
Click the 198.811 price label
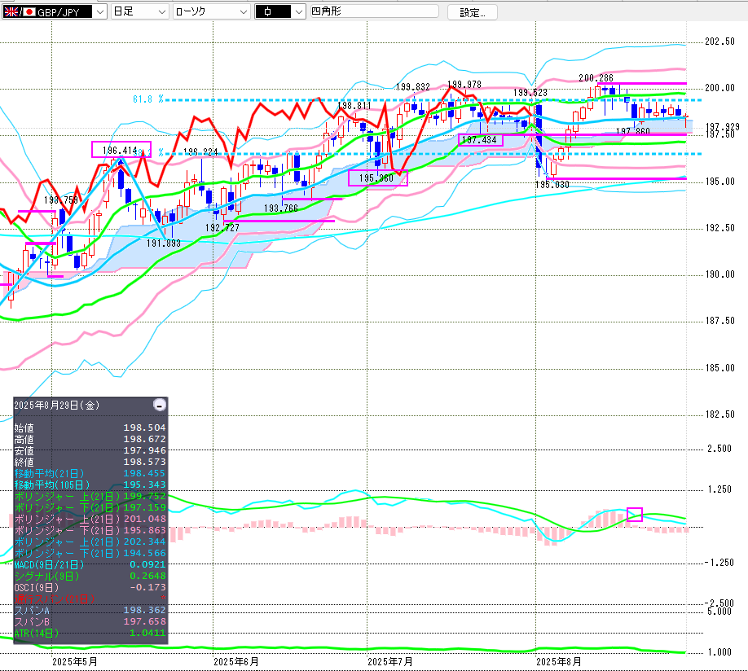click(354, 105)
